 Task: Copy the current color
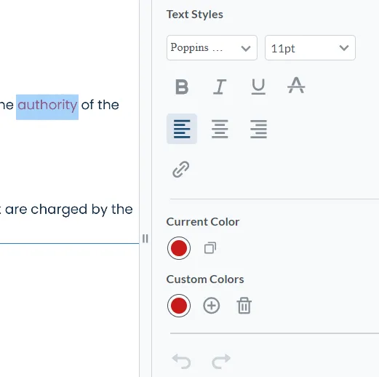210,248
